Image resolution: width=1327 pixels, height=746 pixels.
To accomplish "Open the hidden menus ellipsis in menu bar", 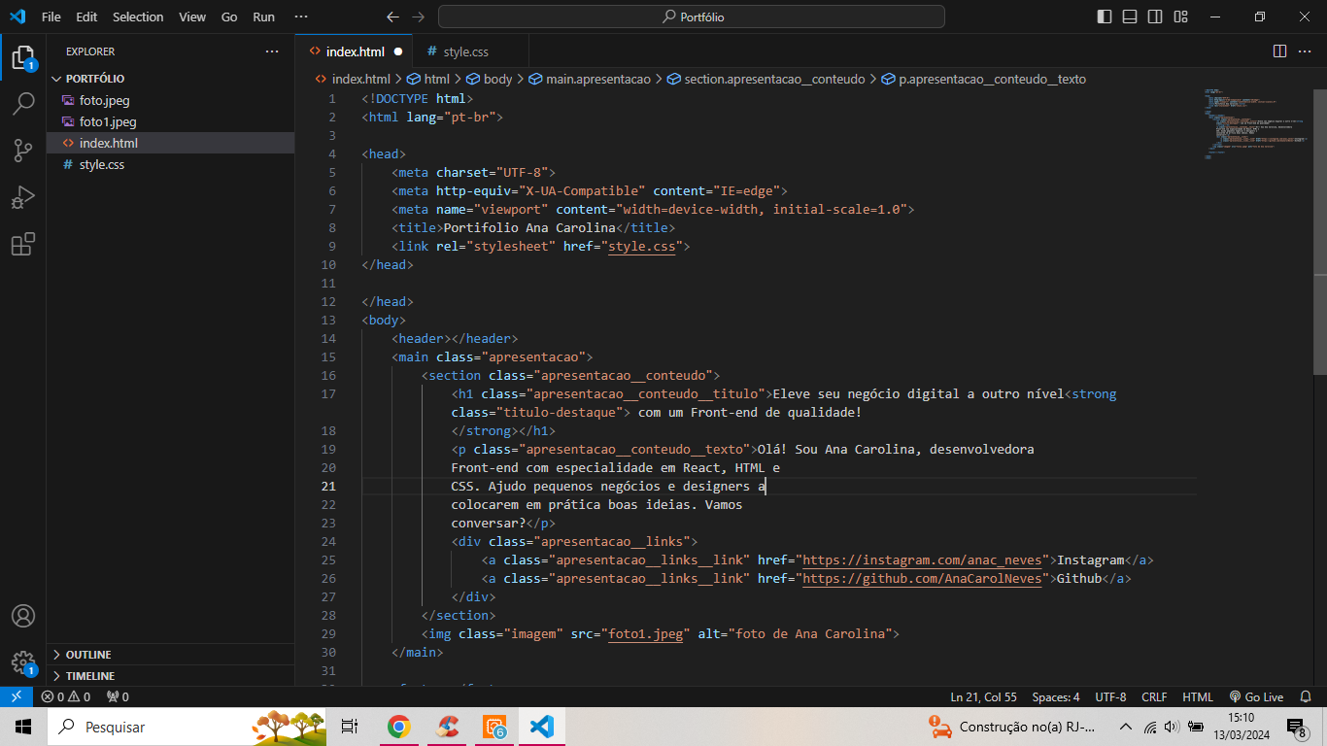I will [x=301, y=17].
